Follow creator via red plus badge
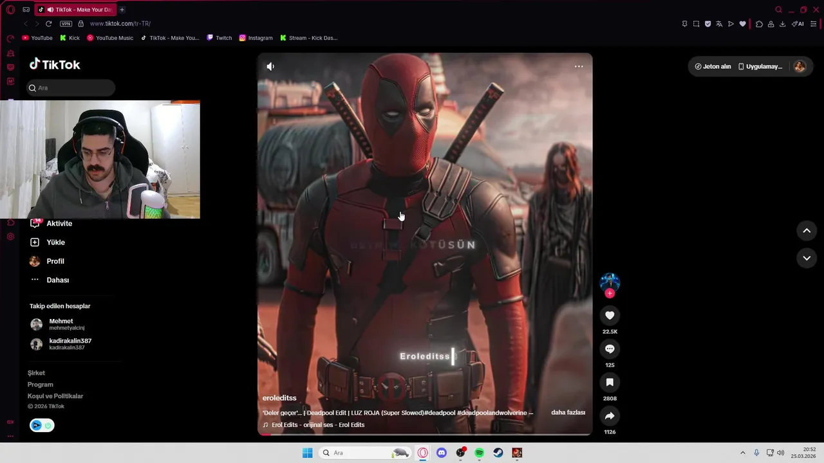The image size is (824, 463). pyautogui.click(x=610, y=293)
